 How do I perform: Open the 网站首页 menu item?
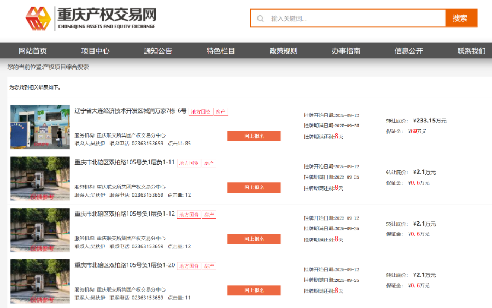[33, 51]
